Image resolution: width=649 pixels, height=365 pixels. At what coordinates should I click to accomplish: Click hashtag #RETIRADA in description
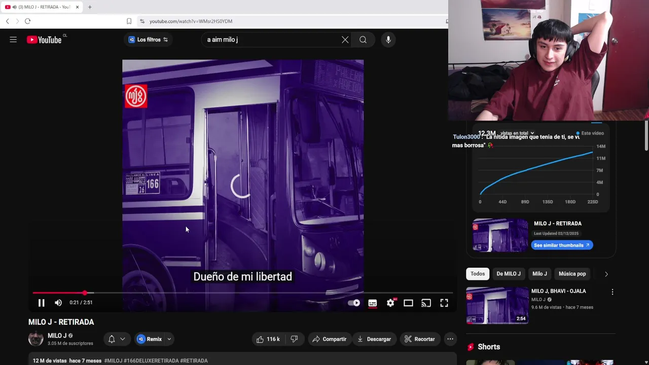(194, 360)
